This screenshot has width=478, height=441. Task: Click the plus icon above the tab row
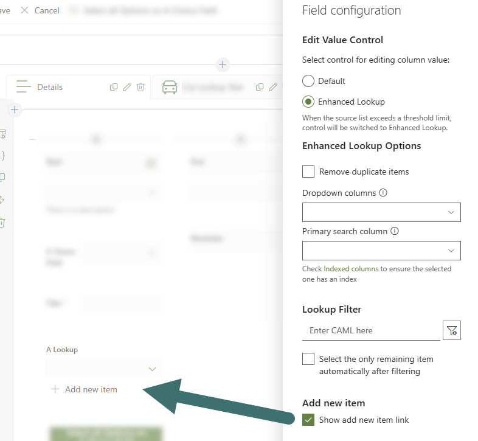click(223, 64)
